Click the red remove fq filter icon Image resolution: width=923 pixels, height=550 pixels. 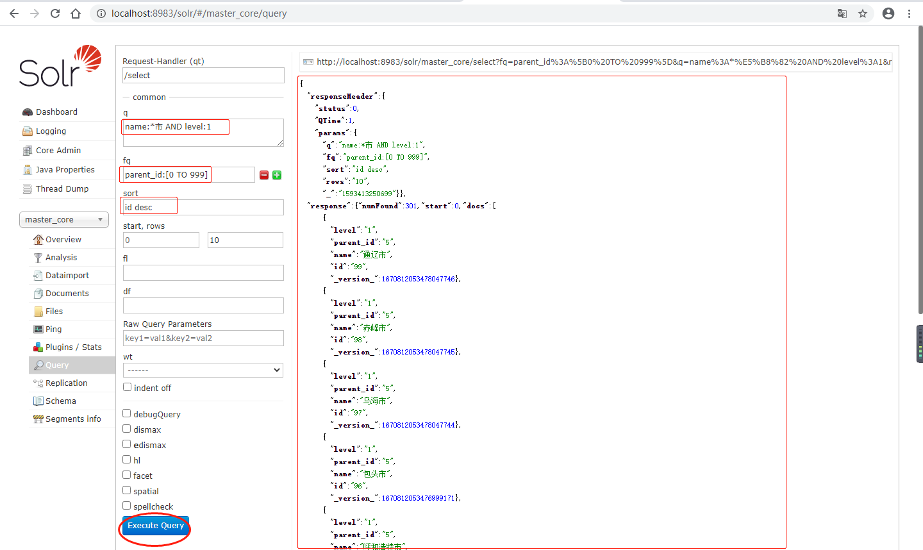point(263,175)
